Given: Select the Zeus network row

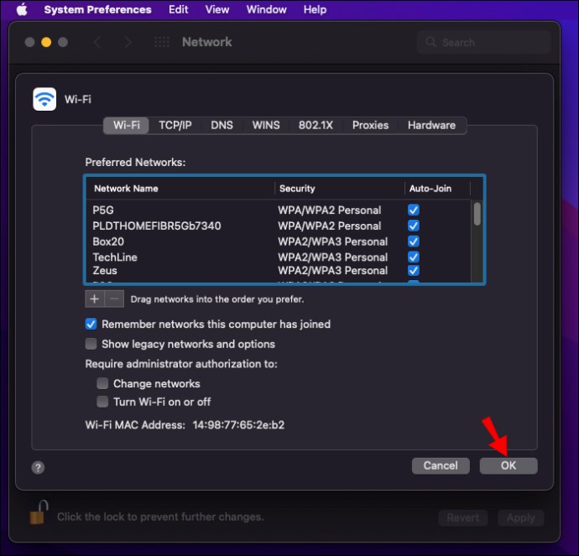Looking at the screenshot, I should coord(279,270).
